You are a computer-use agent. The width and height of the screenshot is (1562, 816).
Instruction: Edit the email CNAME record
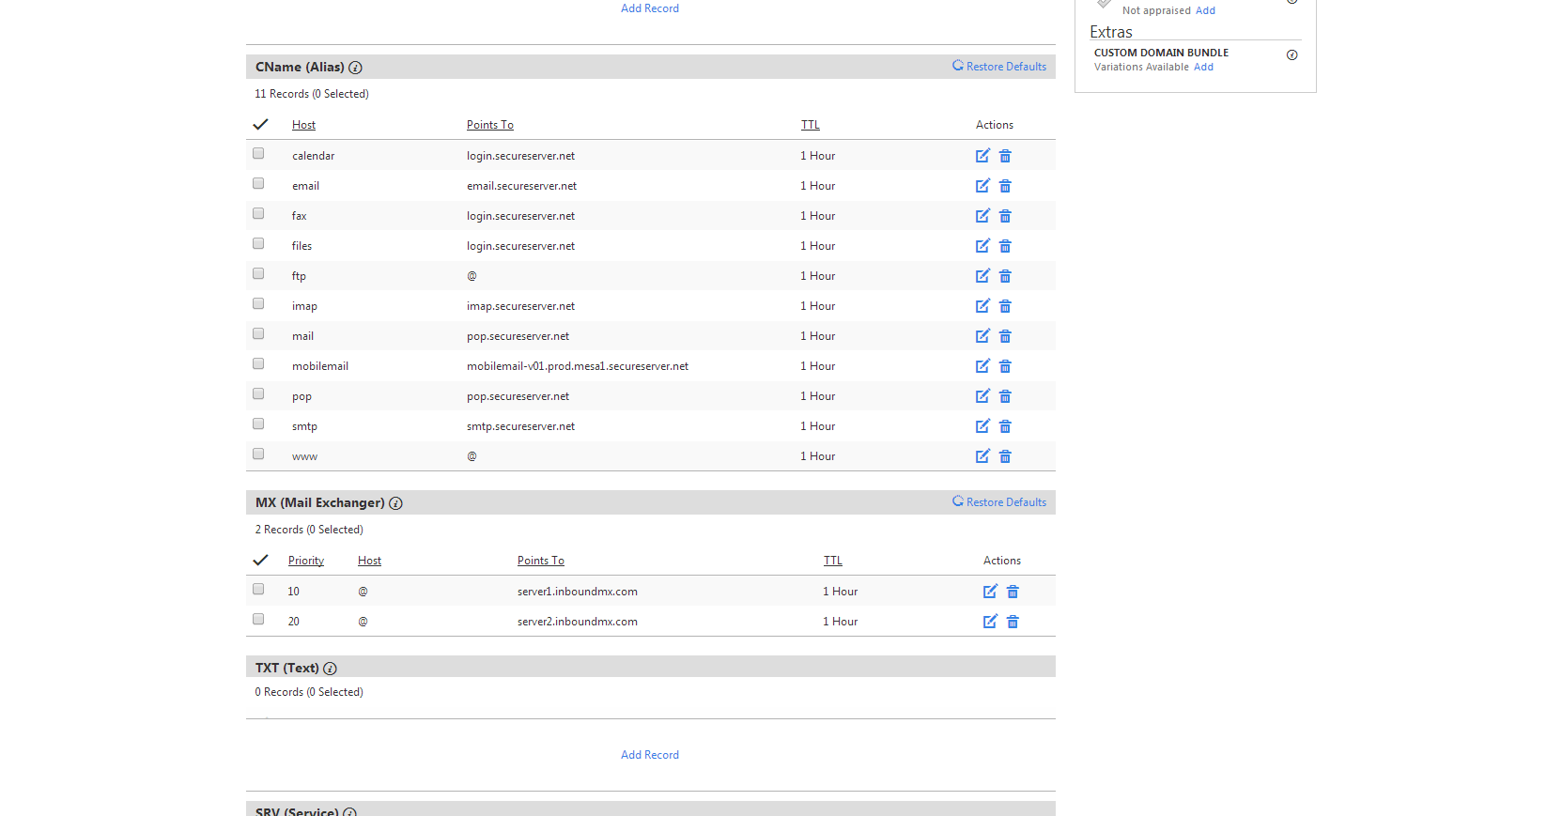tap(982, 186)
